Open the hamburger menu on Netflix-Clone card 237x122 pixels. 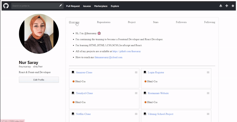(136, 114)
